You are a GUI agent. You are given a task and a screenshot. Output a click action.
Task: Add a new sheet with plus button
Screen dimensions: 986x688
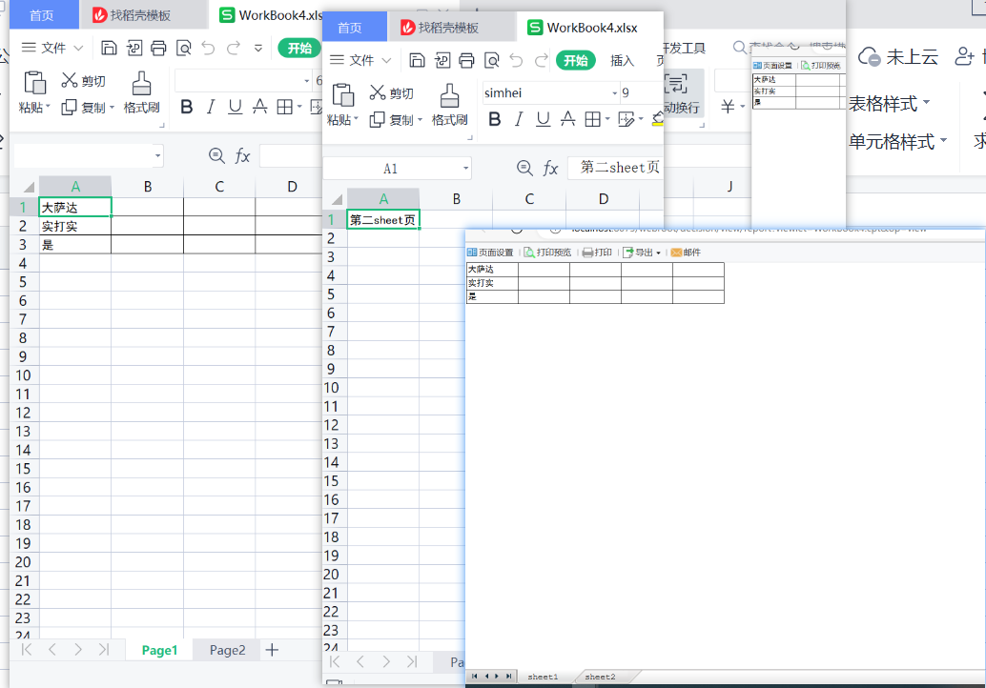(272, 650)
